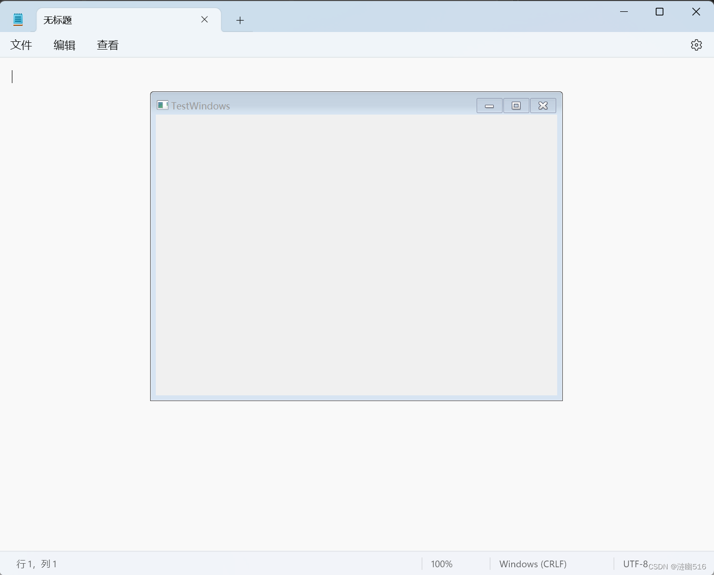Maximize the Notepad window
The image size is (714, 575).
pyautogui.click(x=659, y=11)
